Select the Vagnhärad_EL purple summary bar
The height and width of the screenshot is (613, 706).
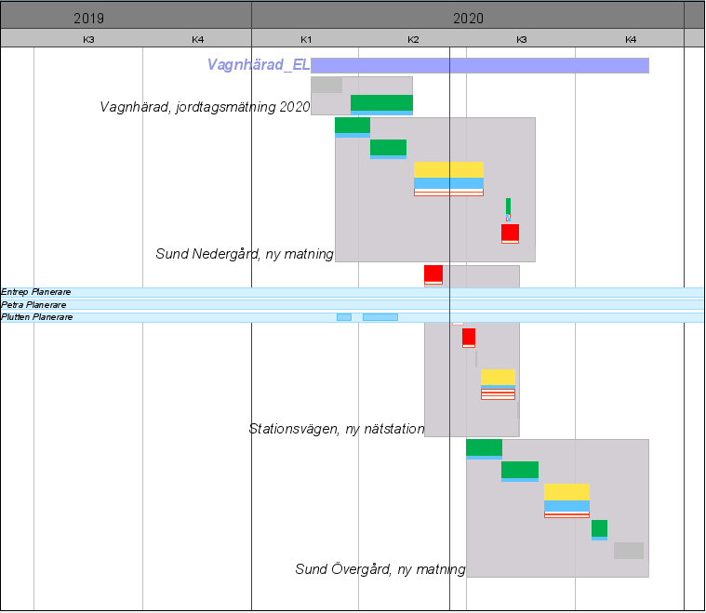(x=480, y=65)
